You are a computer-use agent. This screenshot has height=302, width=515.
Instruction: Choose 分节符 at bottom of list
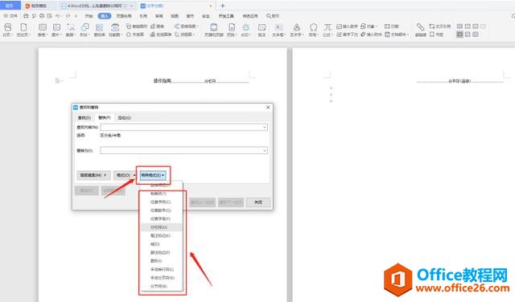tap(161, 286)
